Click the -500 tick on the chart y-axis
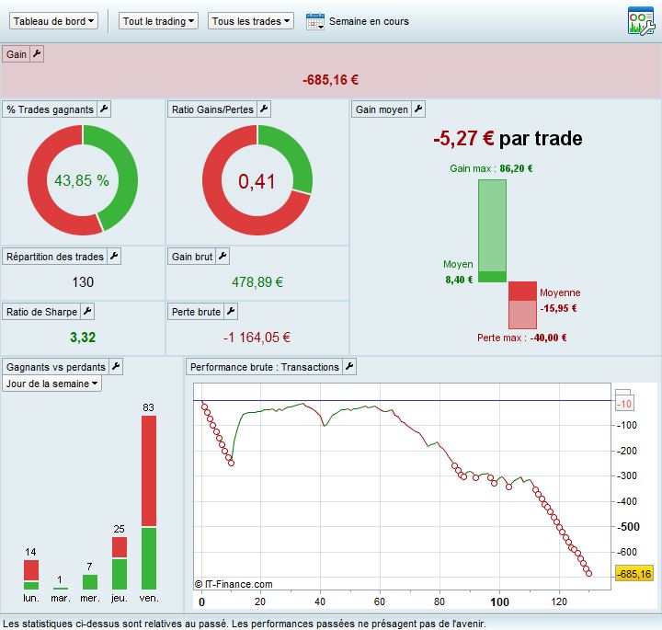This screenshot has height=630, width=662. pos(629,527)
